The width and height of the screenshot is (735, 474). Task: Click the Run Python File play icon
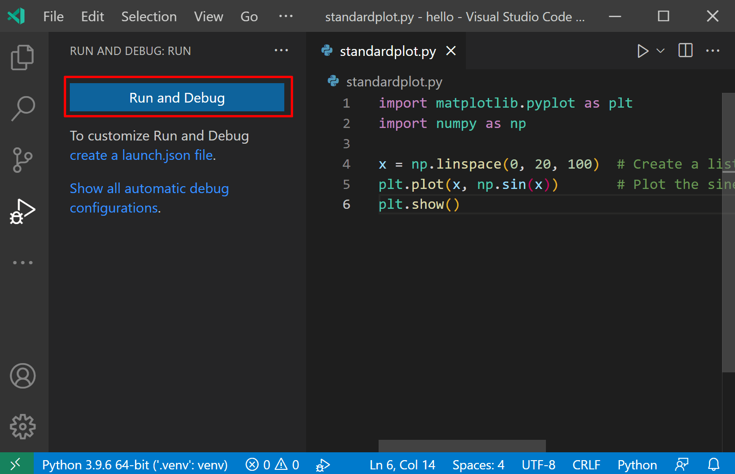(x=642, y=51)
